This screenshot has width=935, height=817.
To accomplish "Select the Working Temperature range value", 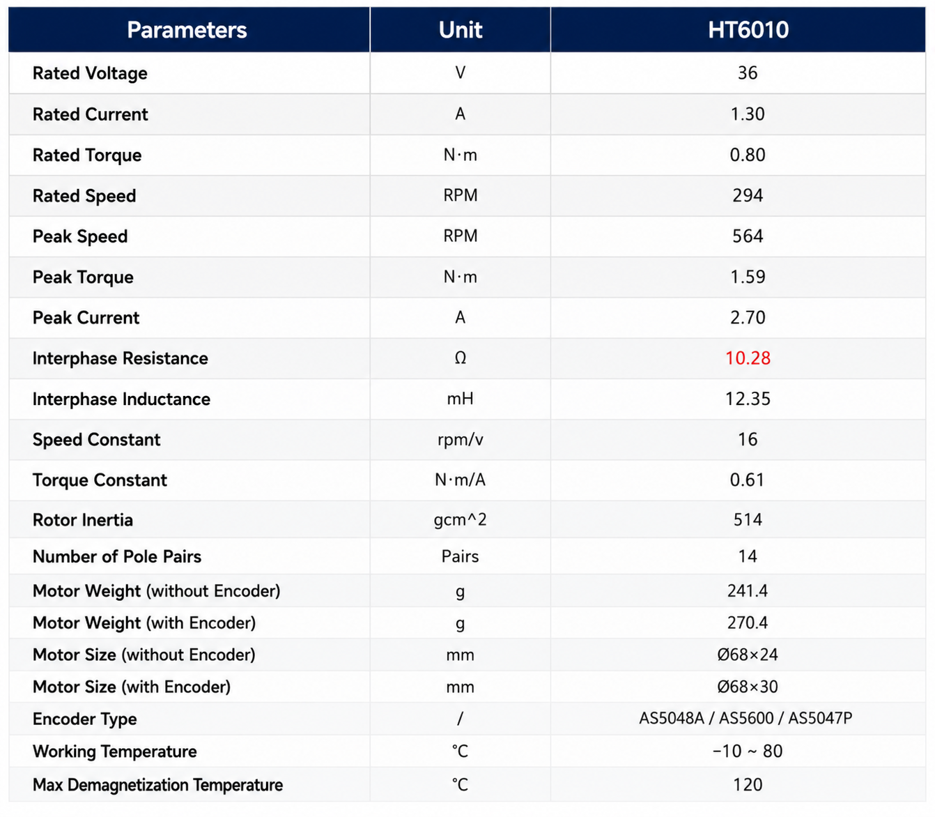I will [748, 751].
